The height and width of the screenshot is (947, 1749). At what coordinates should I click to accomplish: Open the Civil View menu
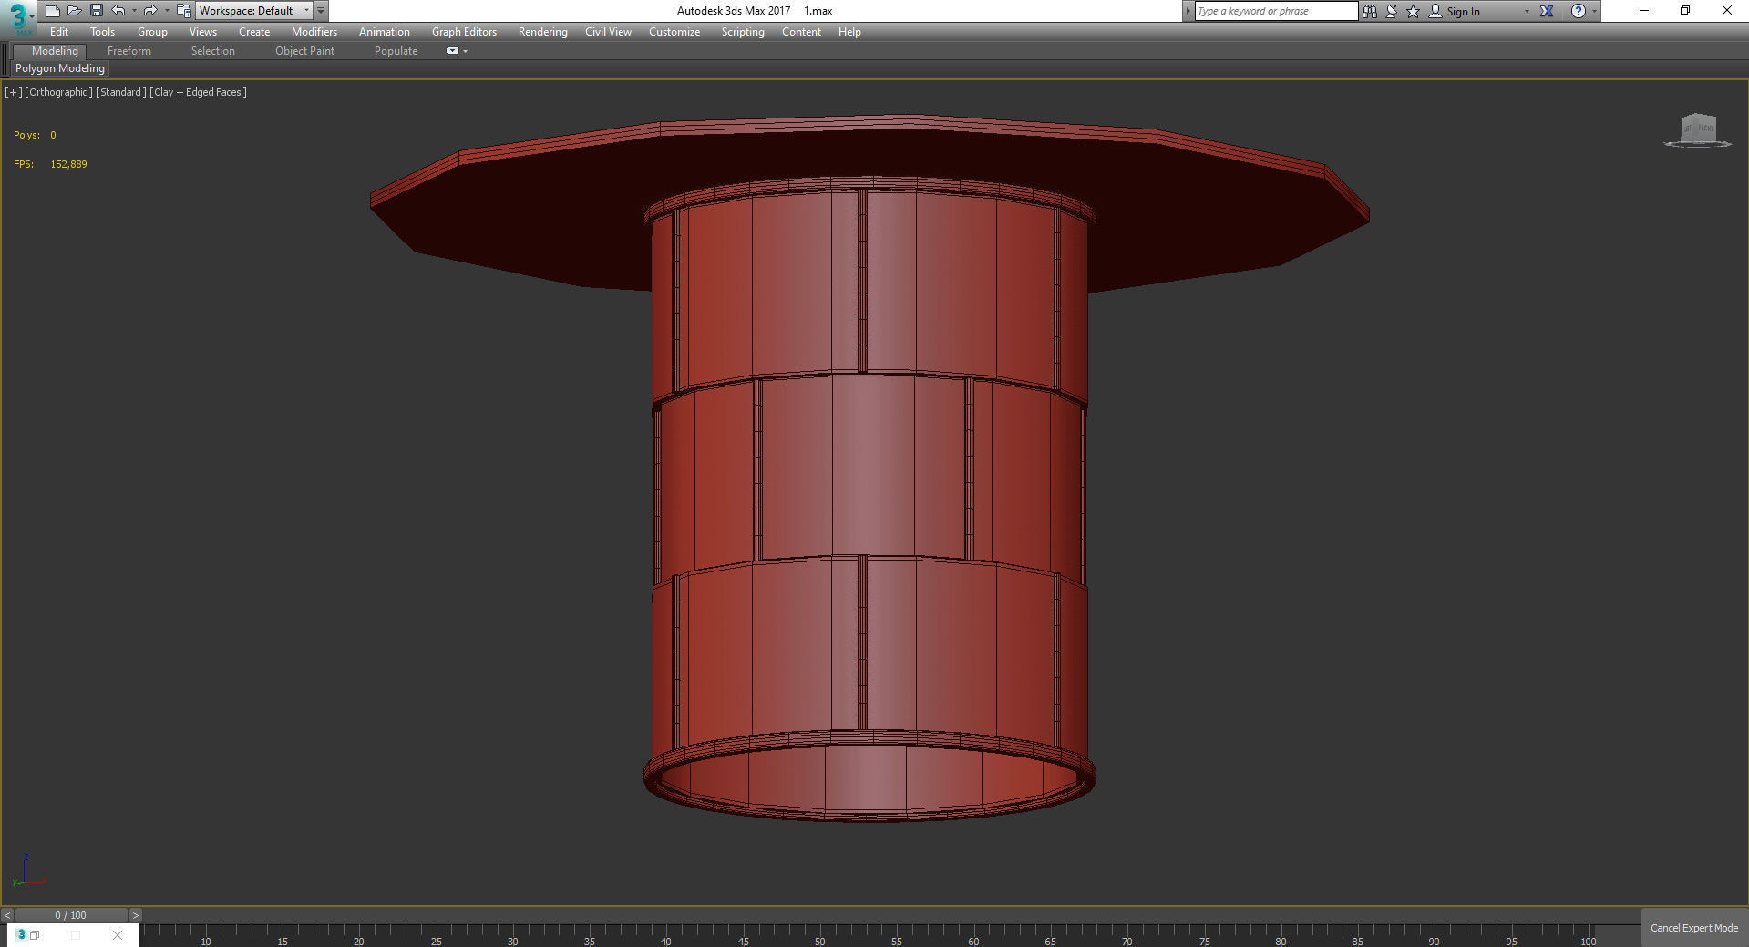[x=608, y=32]
